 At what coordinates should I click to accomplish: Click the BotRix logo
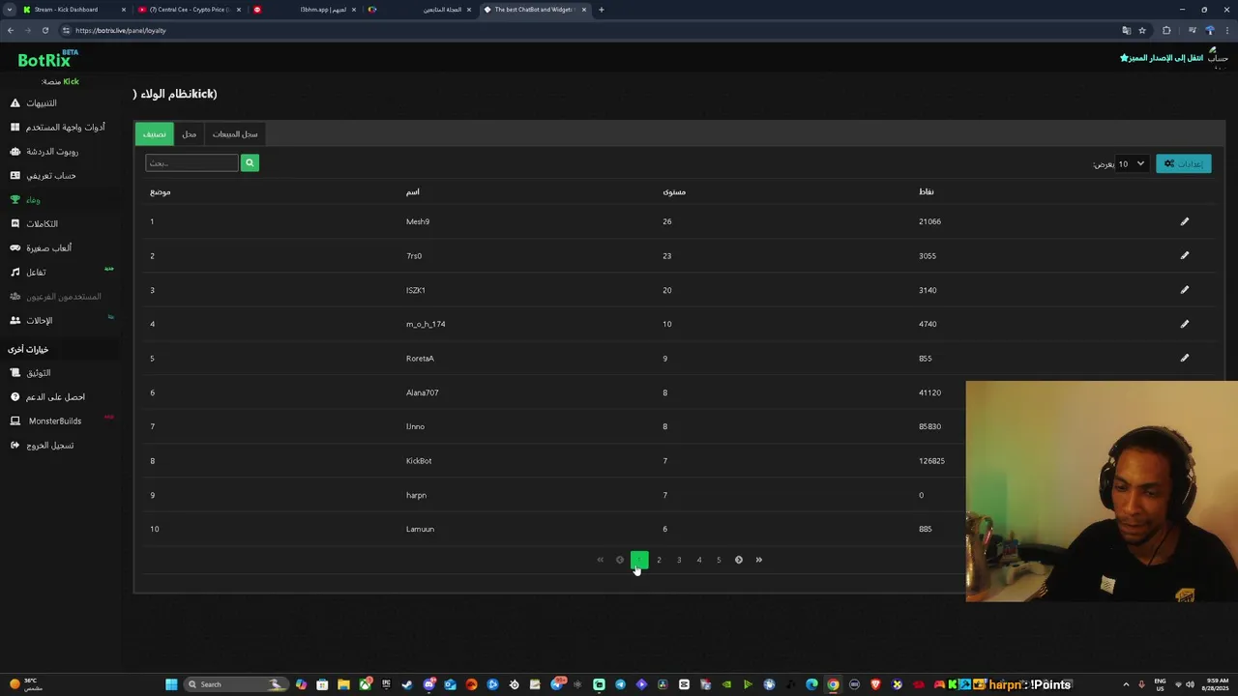coord(47,60)
